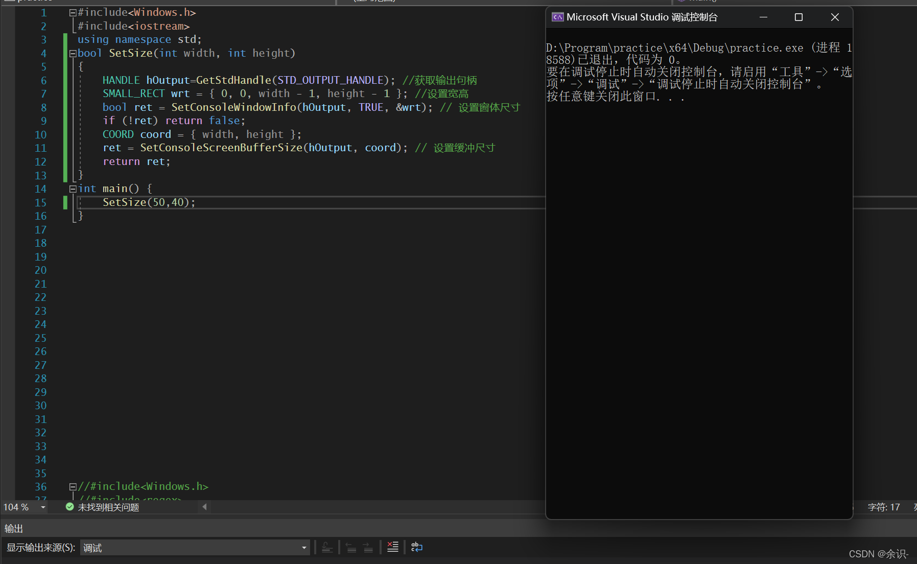917x564 pixels.
Task: Click the find message in code icon
Action: (x=327, y=547)
